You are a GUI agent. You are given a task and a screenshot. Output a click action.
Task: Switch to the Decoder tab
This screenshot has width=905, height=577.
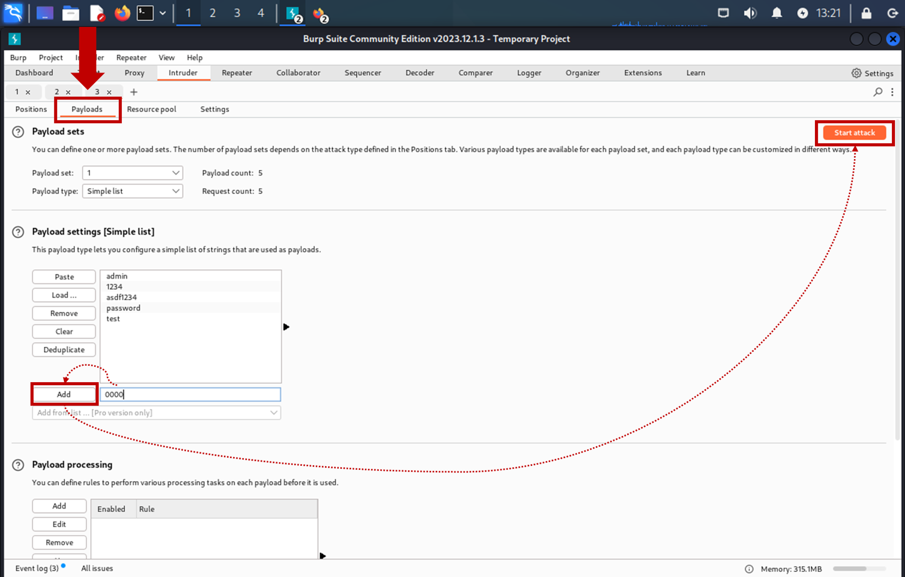click(x=420, y=73)
